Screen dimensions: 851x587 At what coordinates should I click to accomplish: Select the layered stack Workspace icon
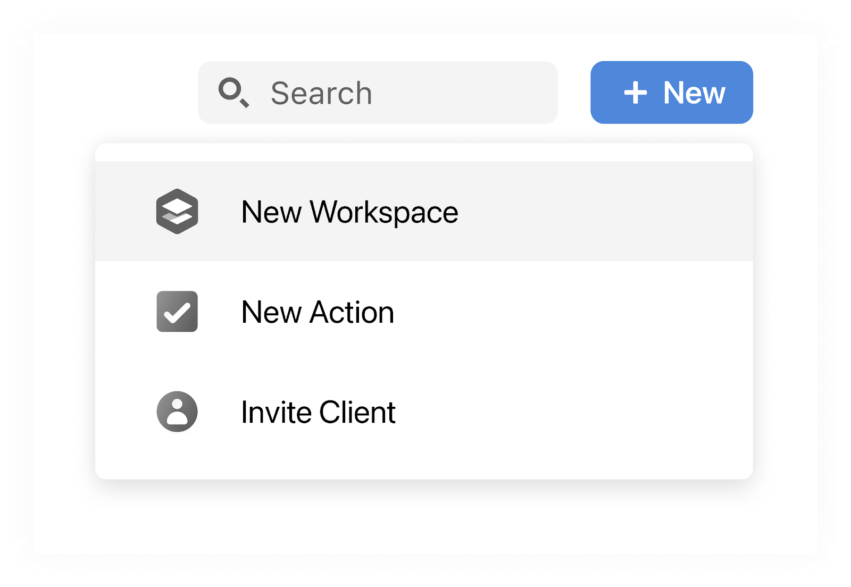tap(177, 211)
